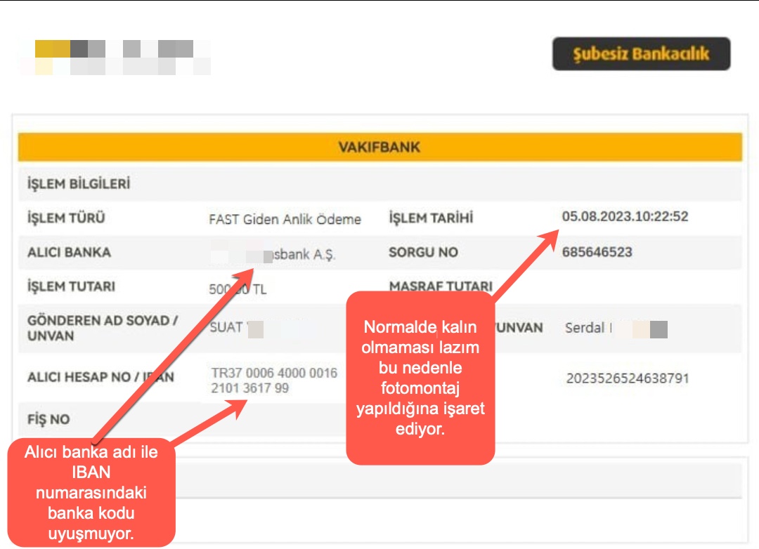Click the MASRAF TUTARI label
Viewport: 759px width, 549px height.
click(441, 286)
